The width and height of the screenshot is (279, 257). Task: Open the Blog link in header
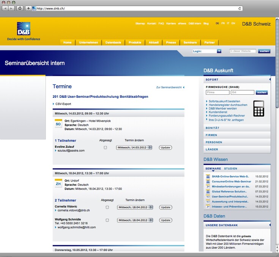coord(206,24)
